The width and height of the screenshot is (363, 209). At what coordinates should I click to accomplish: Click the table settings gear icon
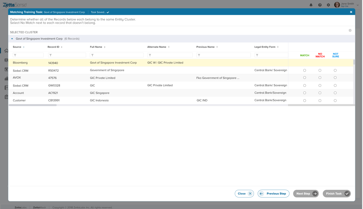coord(350,31)
